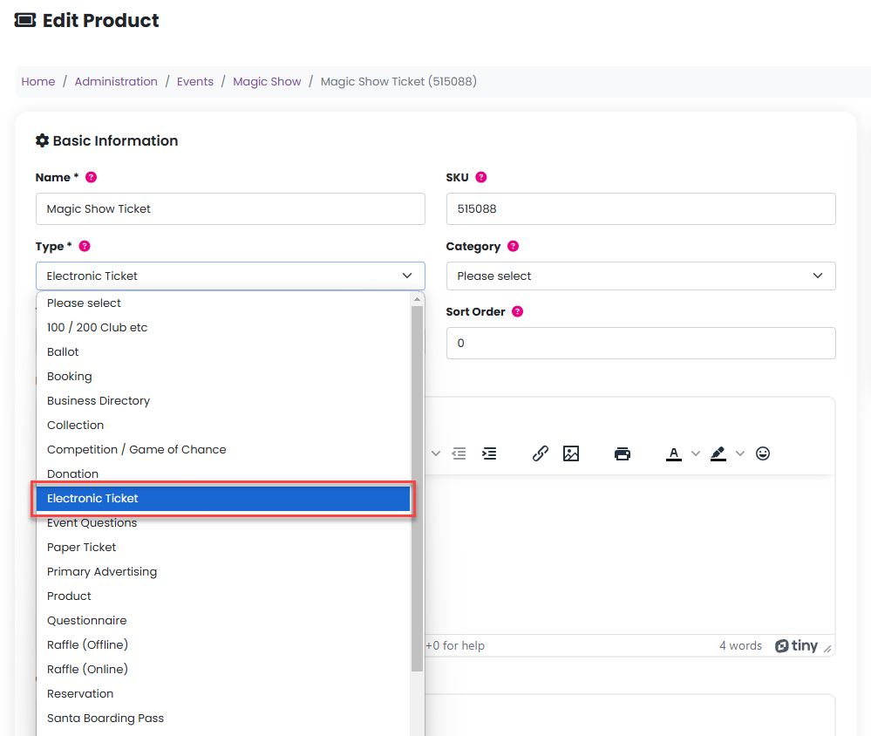This screenshot has height=736, width=871.
Task: Expand the chevron left of outdent icon
Action: [x=436, y=453]
